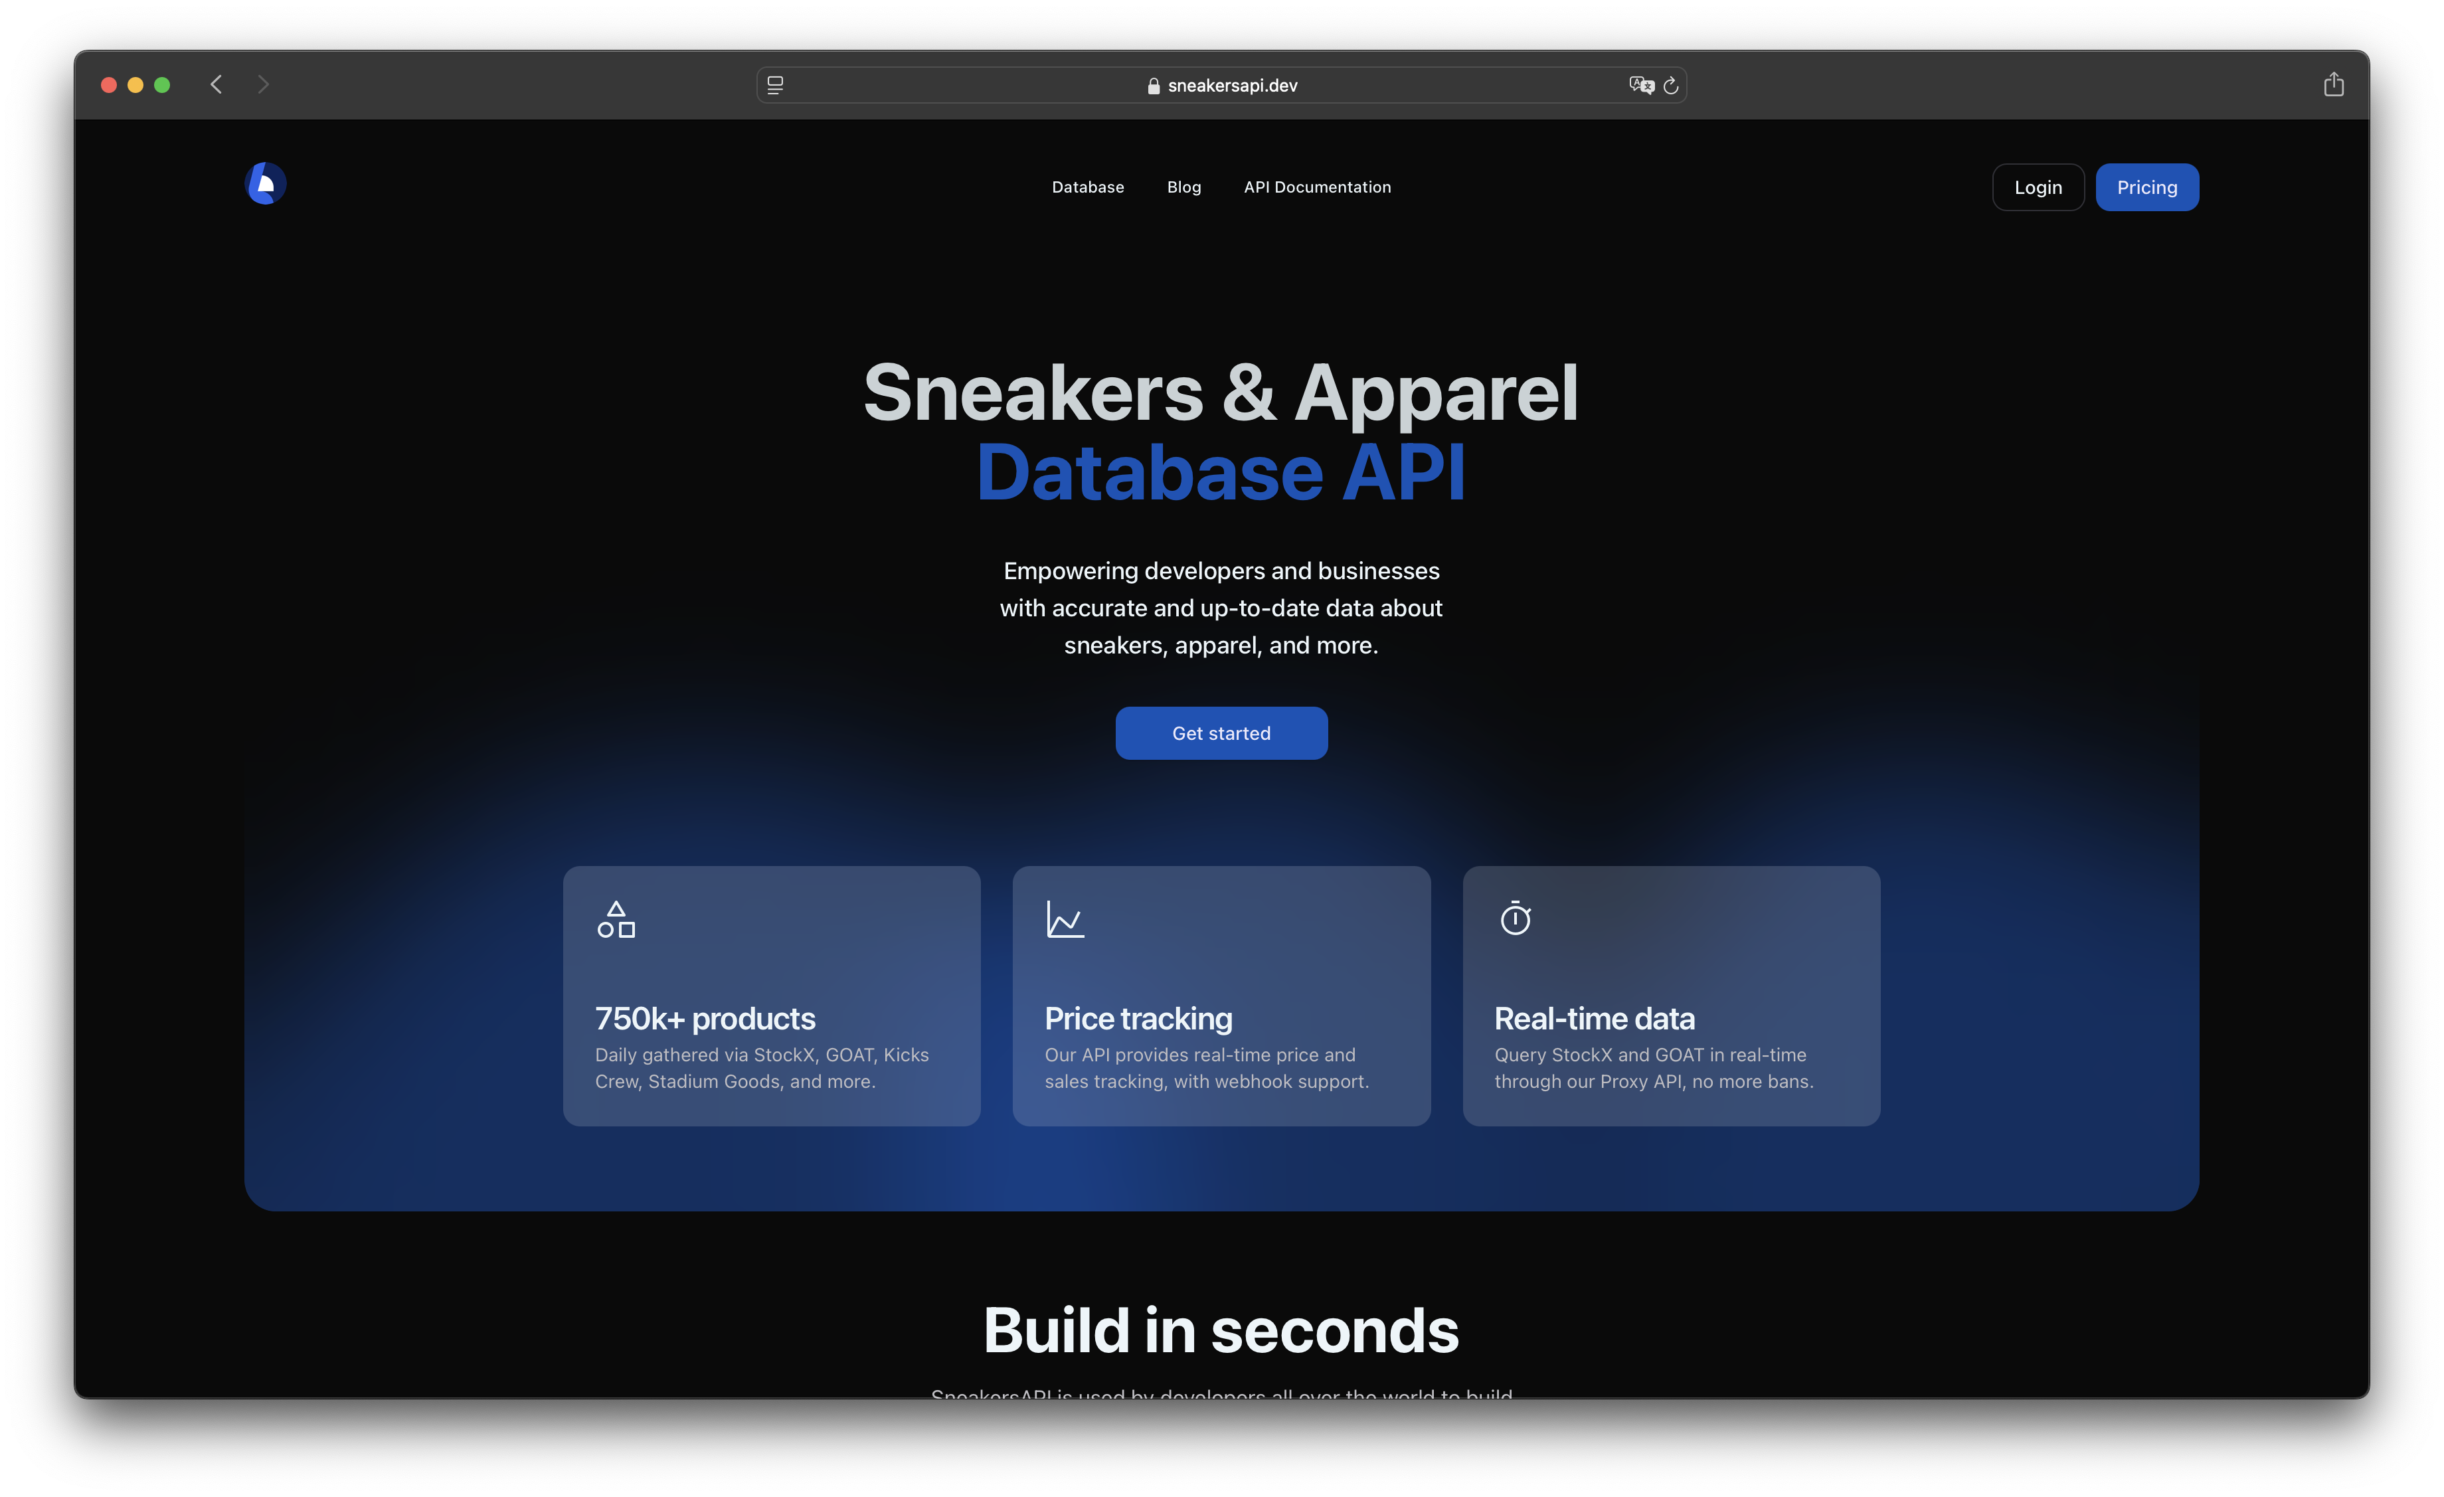
Task: Click the SneakersAPI logo icon
Action: (266, 183)
